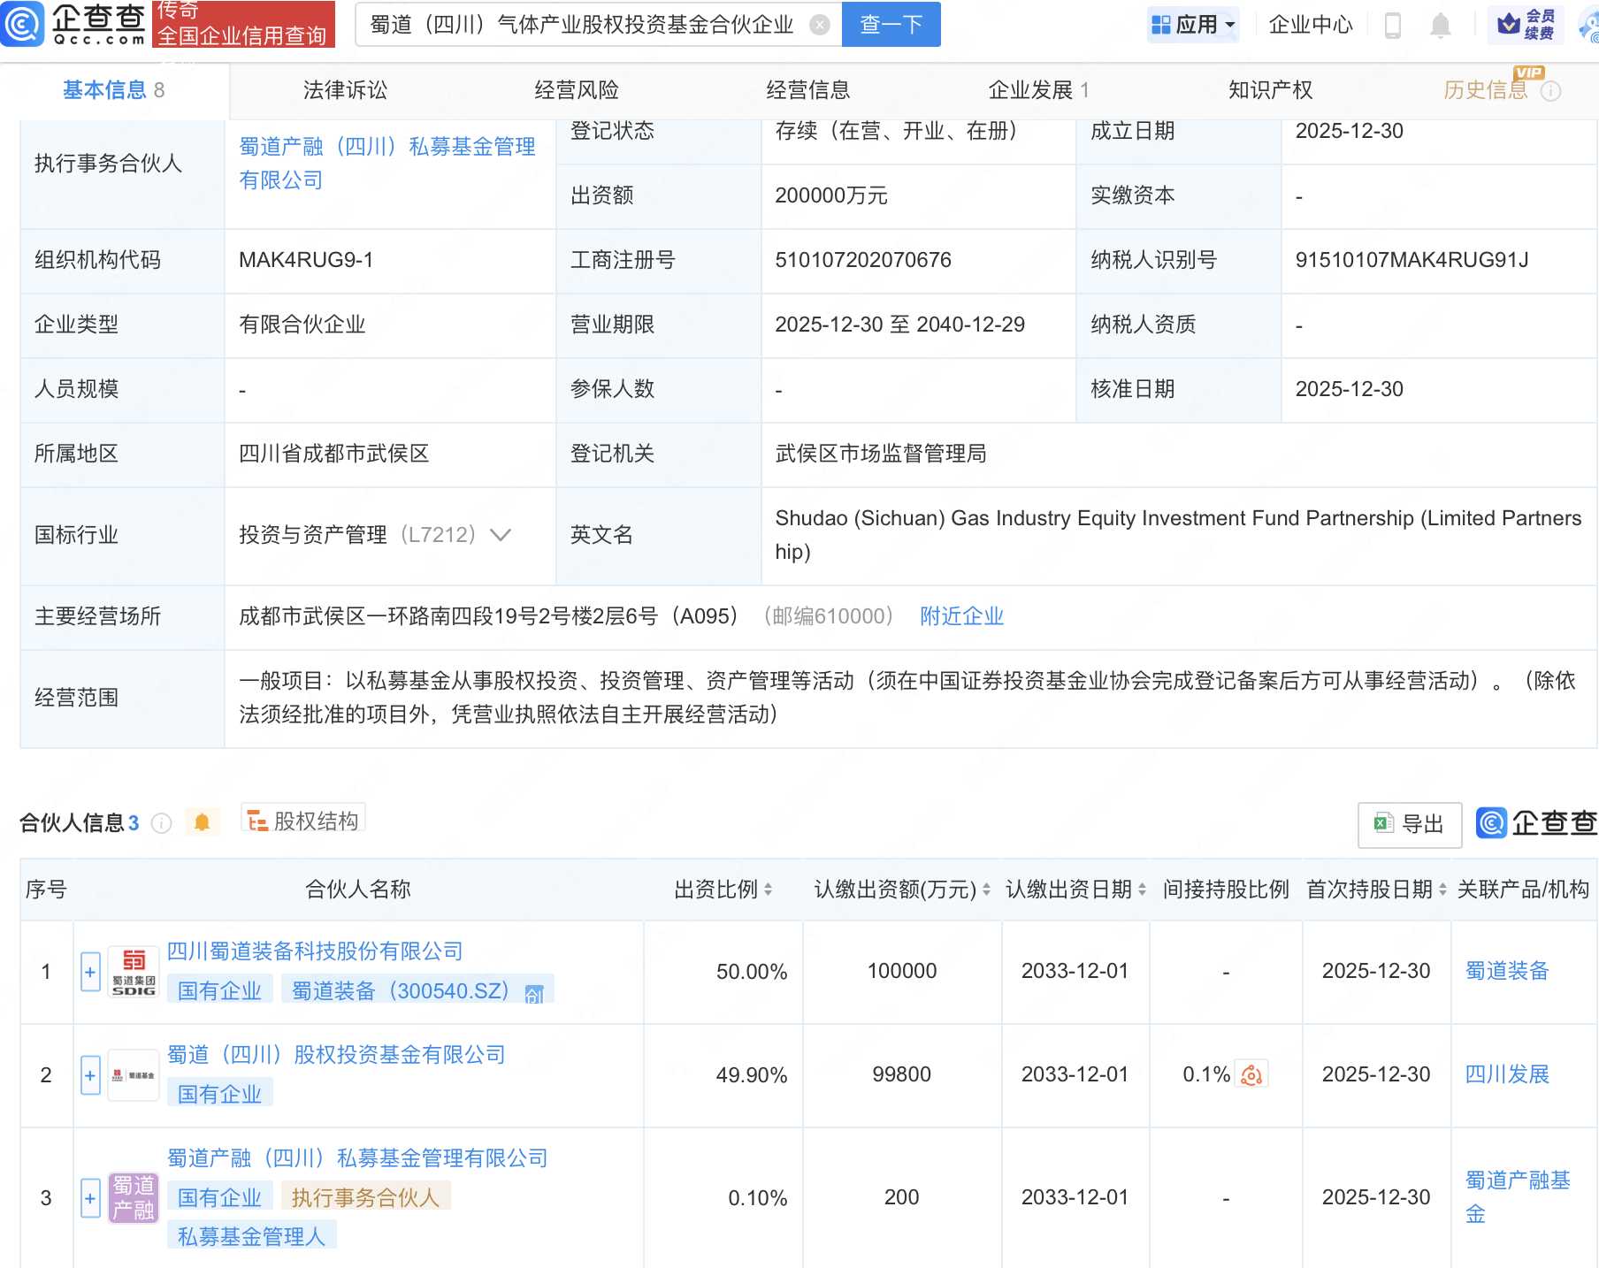The width and height of the screenshot is (1599, 1268).
Task: Expand the 国标行业 L7212 chevron
Action: 501,535
